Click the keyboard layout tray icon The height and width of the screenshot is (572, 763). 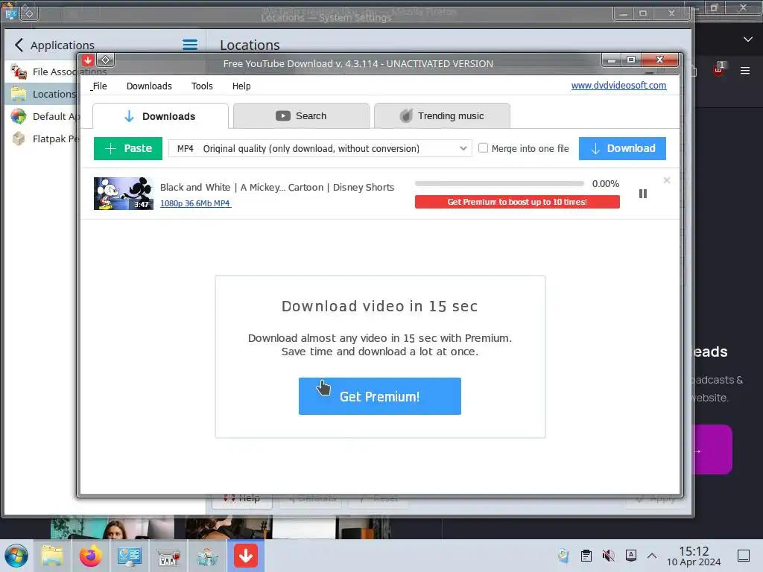[x=631, y=556]
